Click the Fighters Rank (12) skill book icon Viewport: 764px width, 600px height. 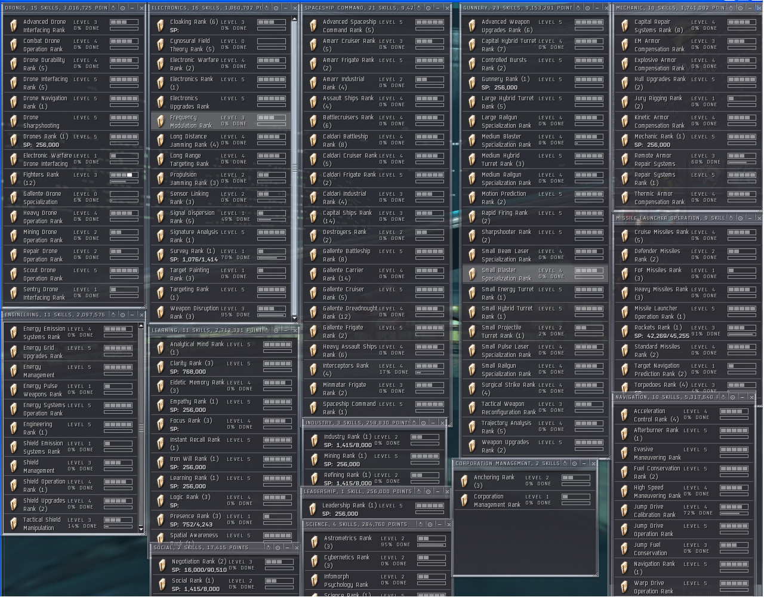coord(13,179)
